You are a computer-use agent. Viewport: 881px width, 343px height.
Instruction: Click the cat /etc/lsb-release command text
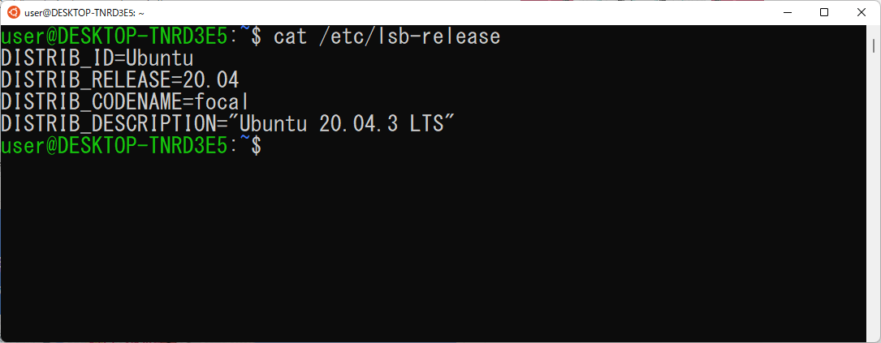point(387,37)
